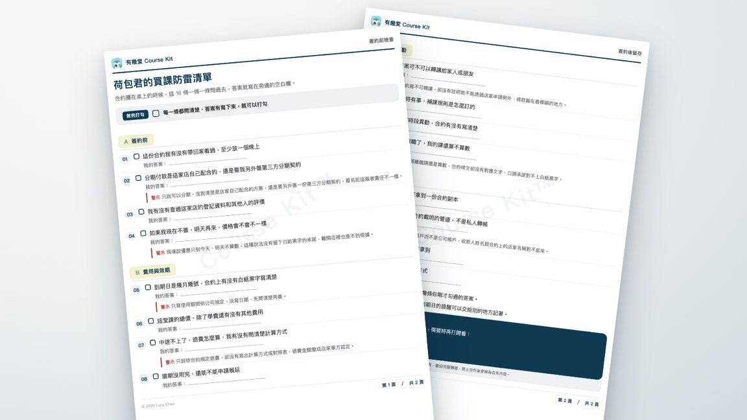This screenshot has width=747, height=420.
Task: Click the answer line under item 02
Action: 209,182
